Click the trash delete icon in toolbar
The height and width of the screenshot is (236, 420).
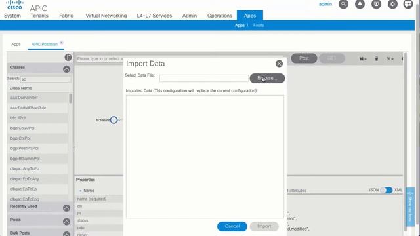tap(376, 58)
